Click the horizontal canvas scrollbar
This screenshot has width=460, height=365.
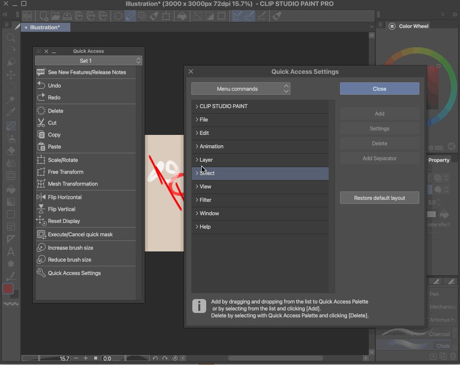point(275,358)
